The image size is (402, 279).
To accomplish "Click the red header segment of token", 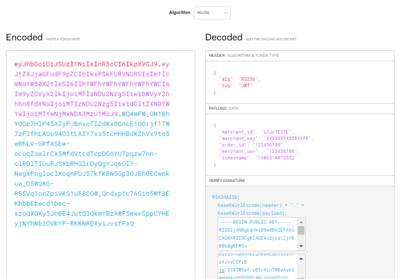I will click(86, 64).
